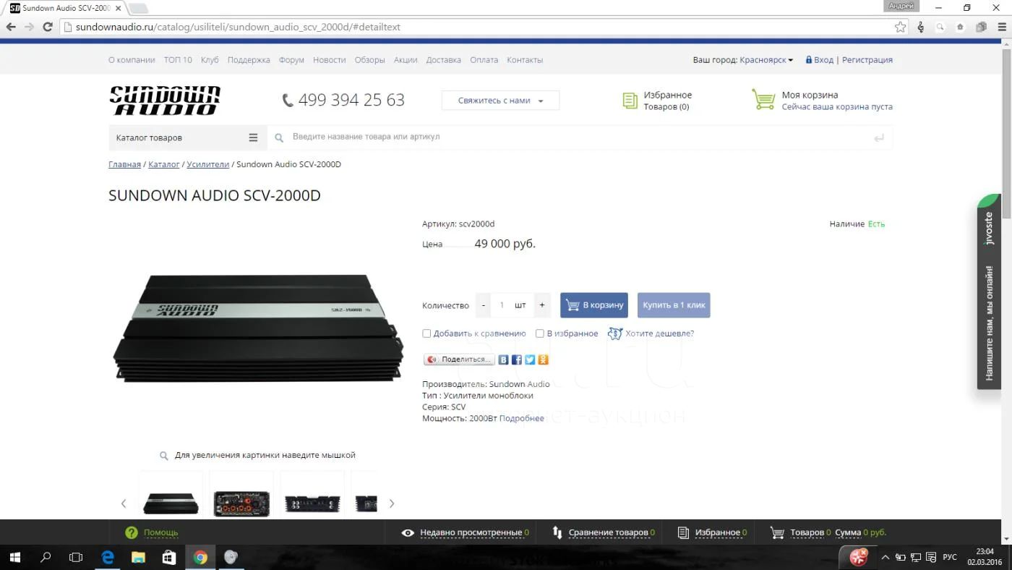Open Windows Store from taskbar
Image resolution: width=1012 pixels, height=570 pixels.
click(x=168, y=557)
